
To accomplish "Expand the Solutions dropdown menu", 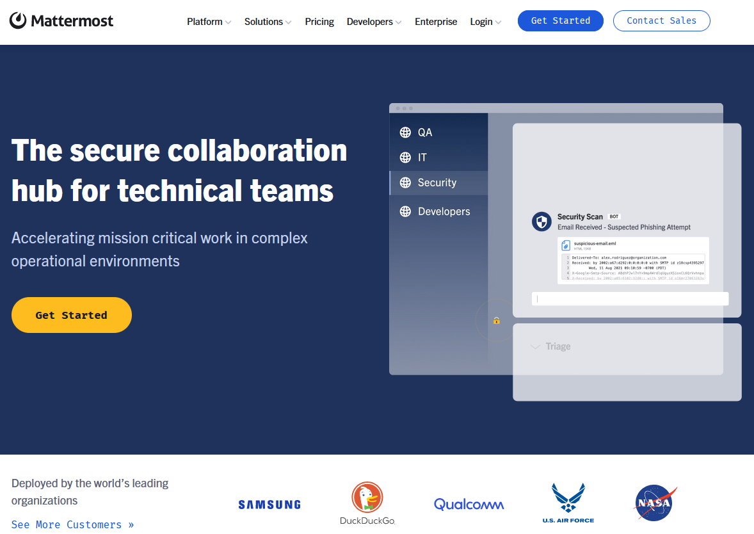I will tap(268, 22).
